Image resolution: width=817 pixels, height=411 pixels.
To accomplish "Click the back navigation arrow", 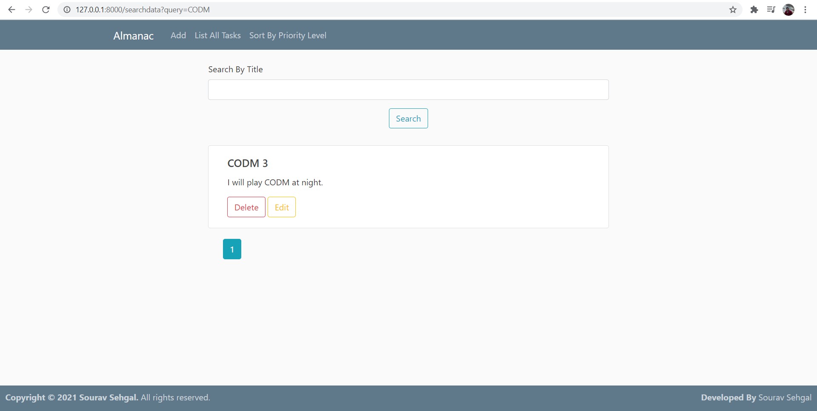I will click(11, 9).
